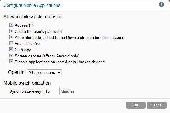Uncheck the Cut/Copy checkbox
The image size is (170, 113).
[11, 49]
